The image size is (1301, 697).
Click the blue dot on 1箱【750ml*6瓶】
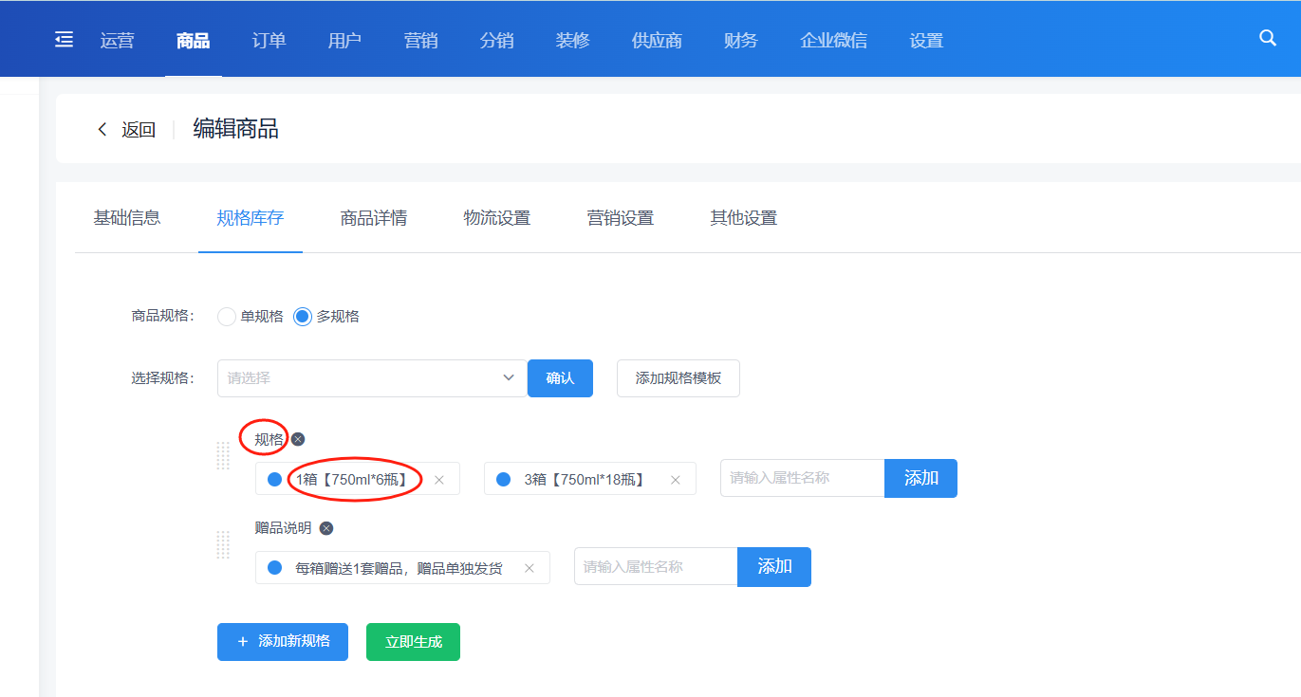click(275, 480)
